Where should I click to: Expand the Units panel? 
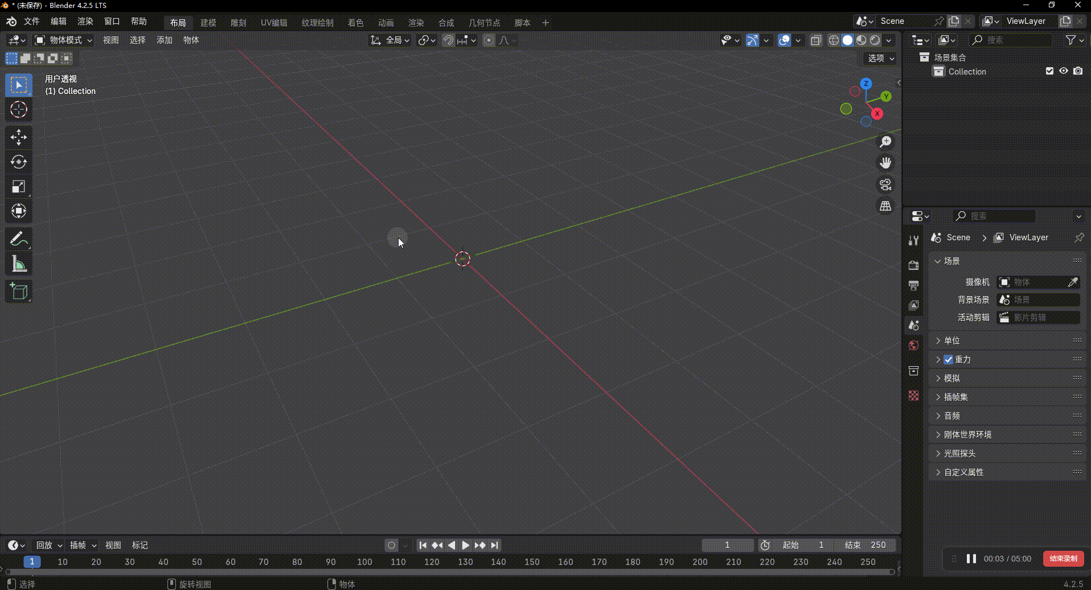[x=951, y=341]
